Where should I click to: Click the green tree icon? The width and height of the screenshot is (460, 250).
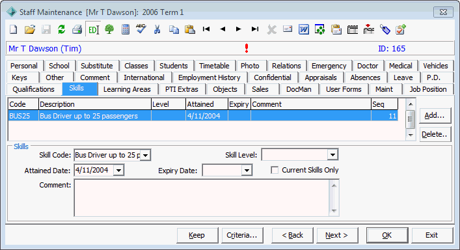109,29
